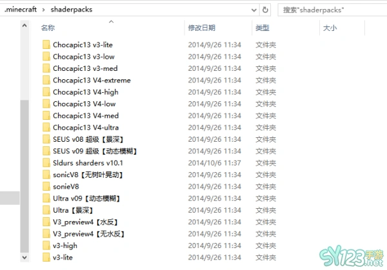The image size is (387, 270).
Task: Click the folder icon of Chocapic13 v3-lite
Action: (46, 45)
